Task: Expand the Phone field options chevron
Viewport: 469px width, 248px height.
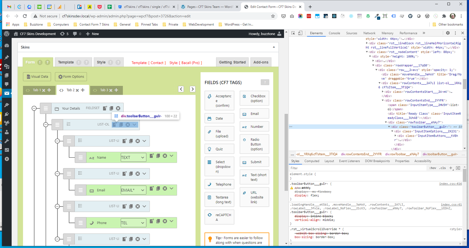Action: [x=171, y=221]
